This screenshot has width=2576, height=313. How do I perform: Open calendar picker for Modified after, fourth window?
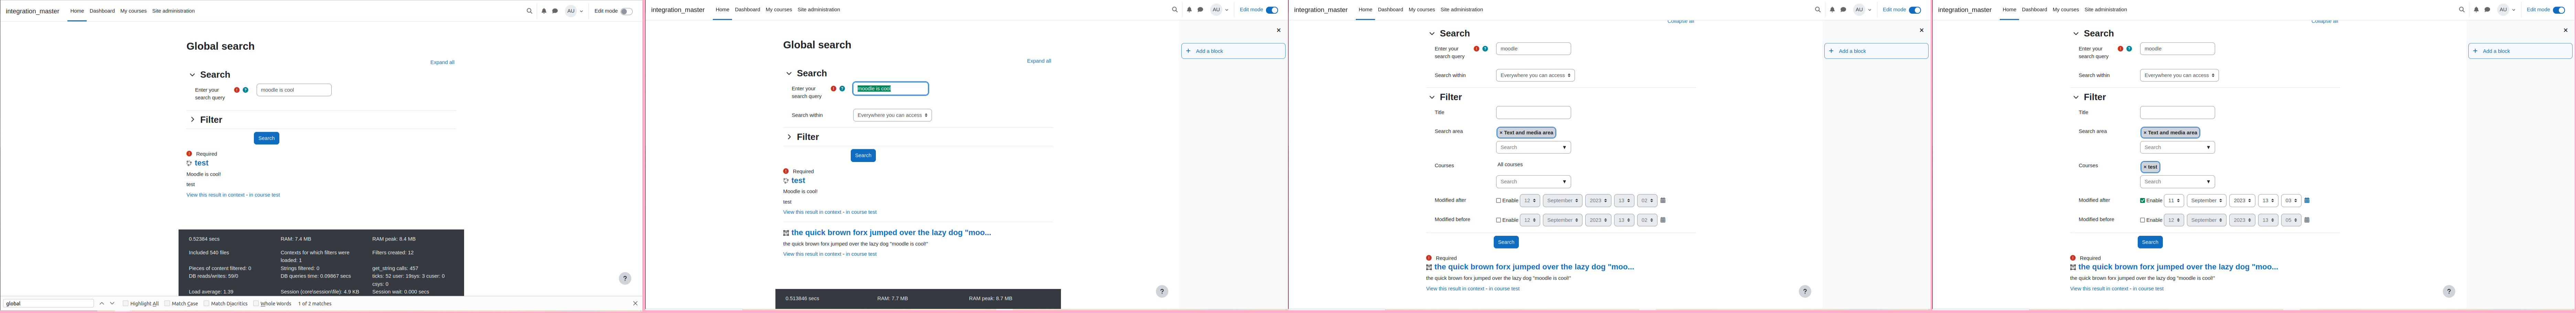tap(2307, 200)
